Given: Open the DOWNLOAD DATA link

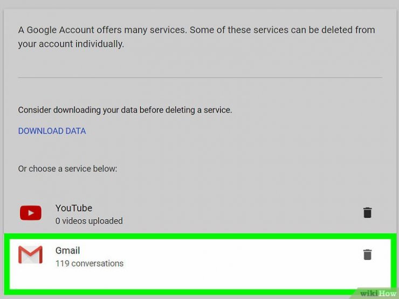Looking at the screenshot, I should tap(52, 131).
